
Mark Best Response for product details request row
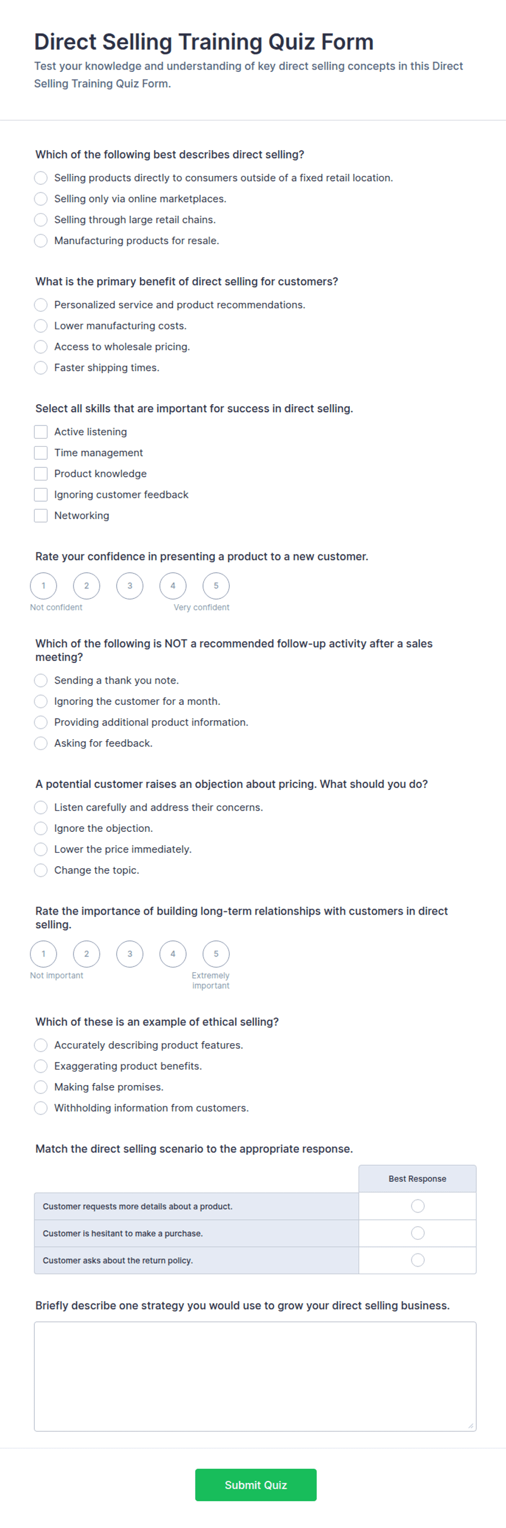pyautogui.click(x=418, y=1206)
